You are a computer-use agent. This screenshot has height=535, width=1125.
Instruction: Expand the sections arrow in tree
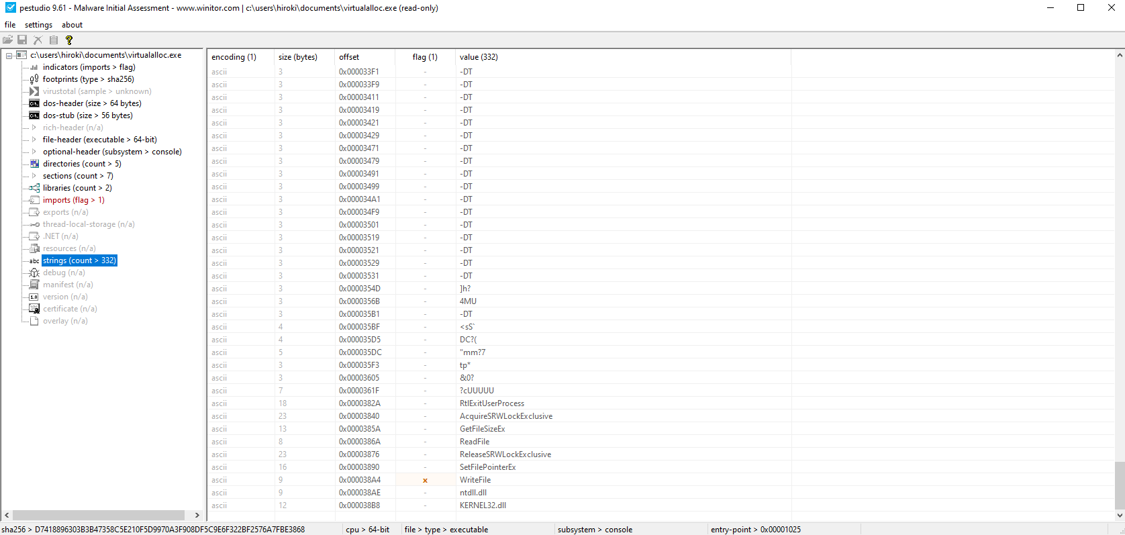[34, 176]
